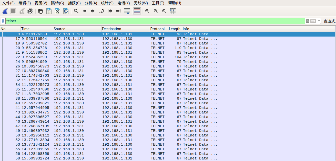Select packet 24 with length 75
The width and height of the screenshot is (336, 161).
[x=168, y=62]
